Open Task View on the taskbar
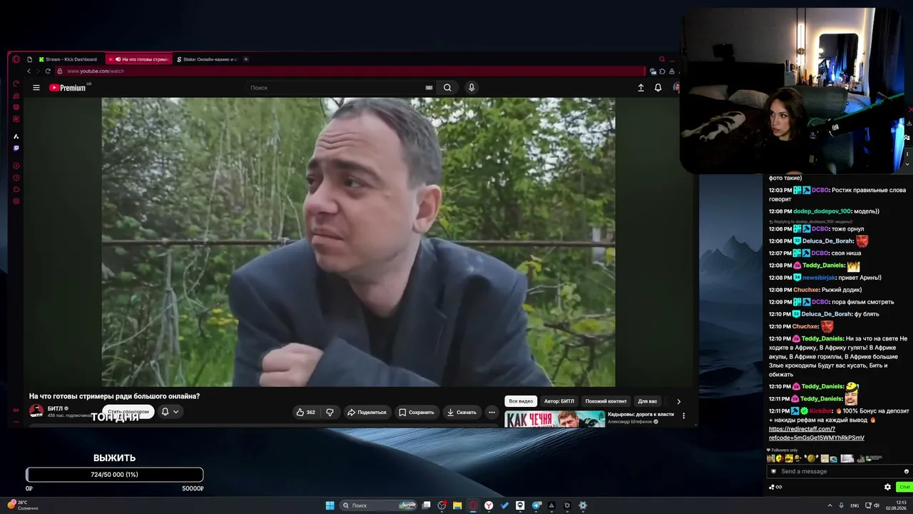This screenshot has width=913, height=514. [427, 505]
